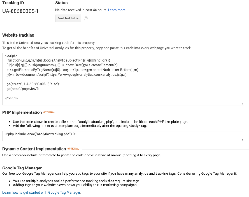
Task: Click the Send test traffic button
Action: [x=68, y=18]
